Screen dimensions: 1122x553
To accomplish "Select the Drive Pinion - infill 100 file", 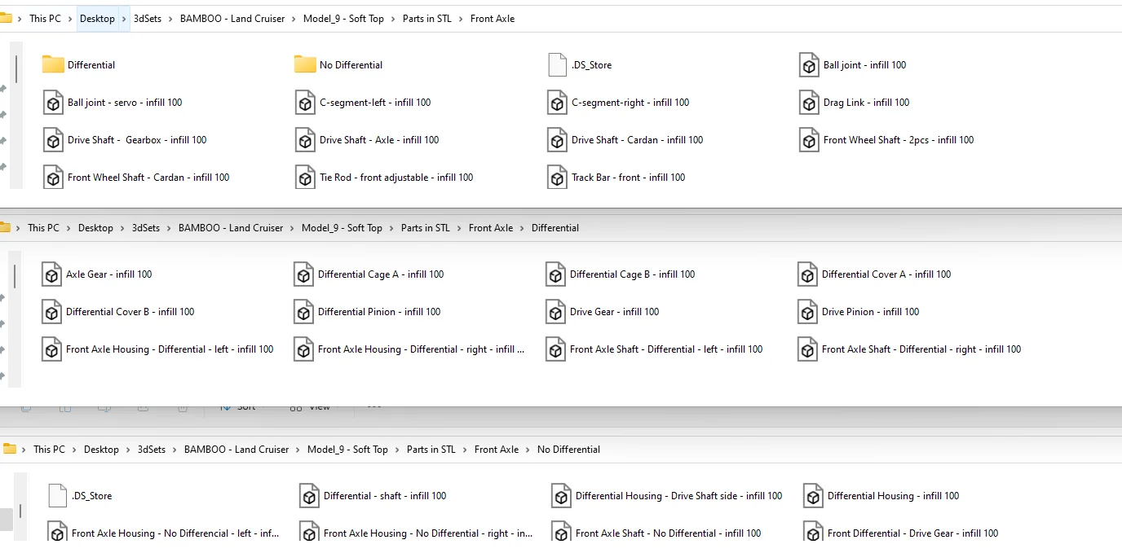I will pyautogui.click(x=870, y=312).
